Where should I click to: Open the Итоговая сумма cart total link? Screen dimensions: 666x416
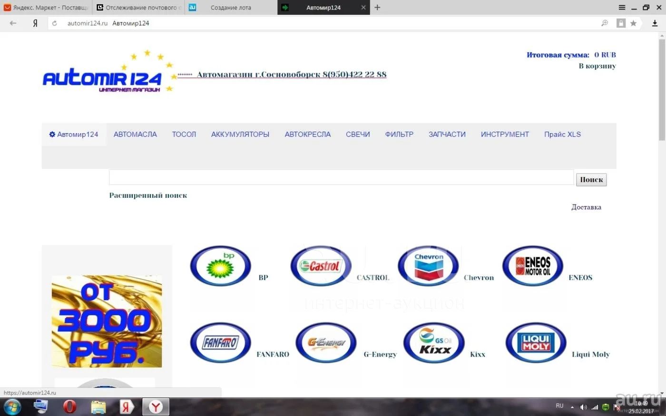[571, 55]
